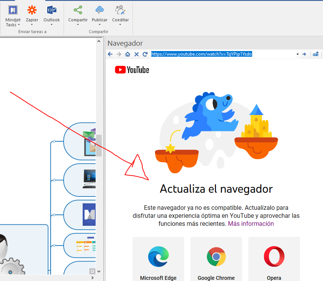Image resolution: width=323 pixels, height=281 pixels.
Task: Click the Go arrow beside the URL field
Action: [x=304, y=54]
